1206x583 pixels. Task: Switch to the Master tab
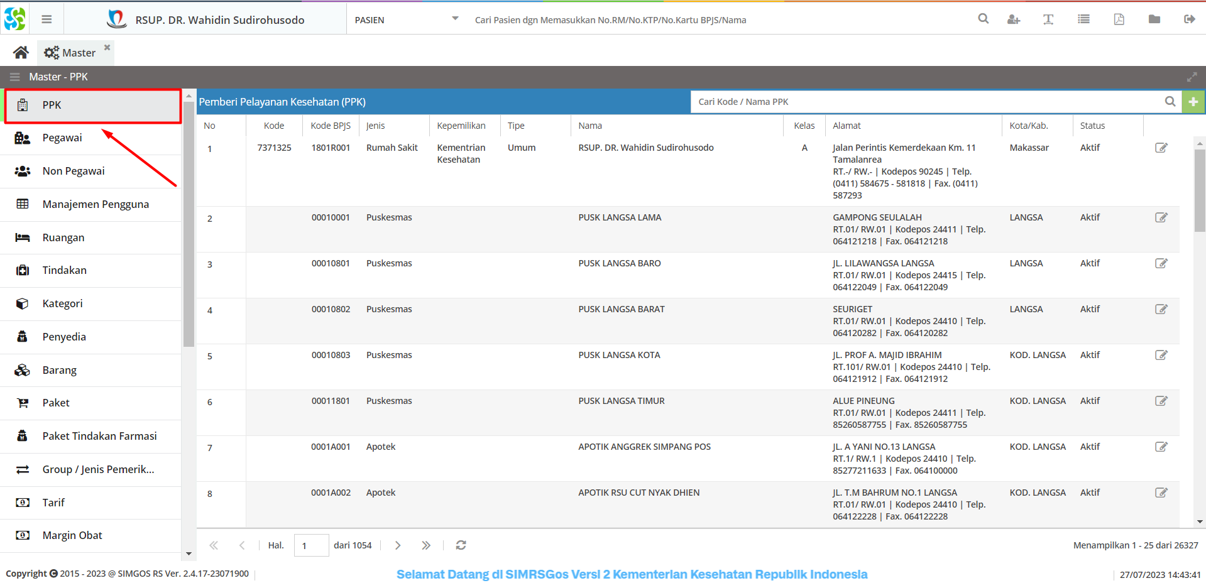click(70, 53)
